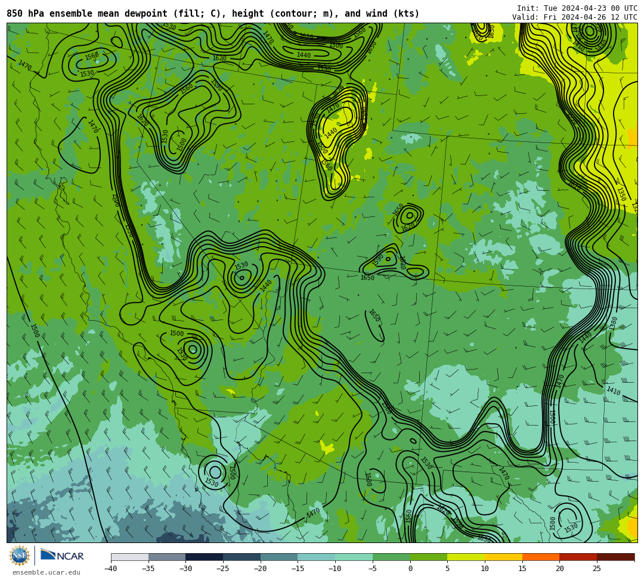Pick the light gray -40 to -35 colorbar segment
644x580 pixels.
pos(130,557)
